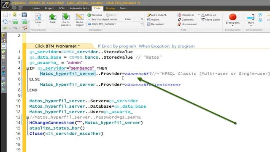Click gs_data_base on line 11
This screenshot has width=270, height=152.
(130, 106)
